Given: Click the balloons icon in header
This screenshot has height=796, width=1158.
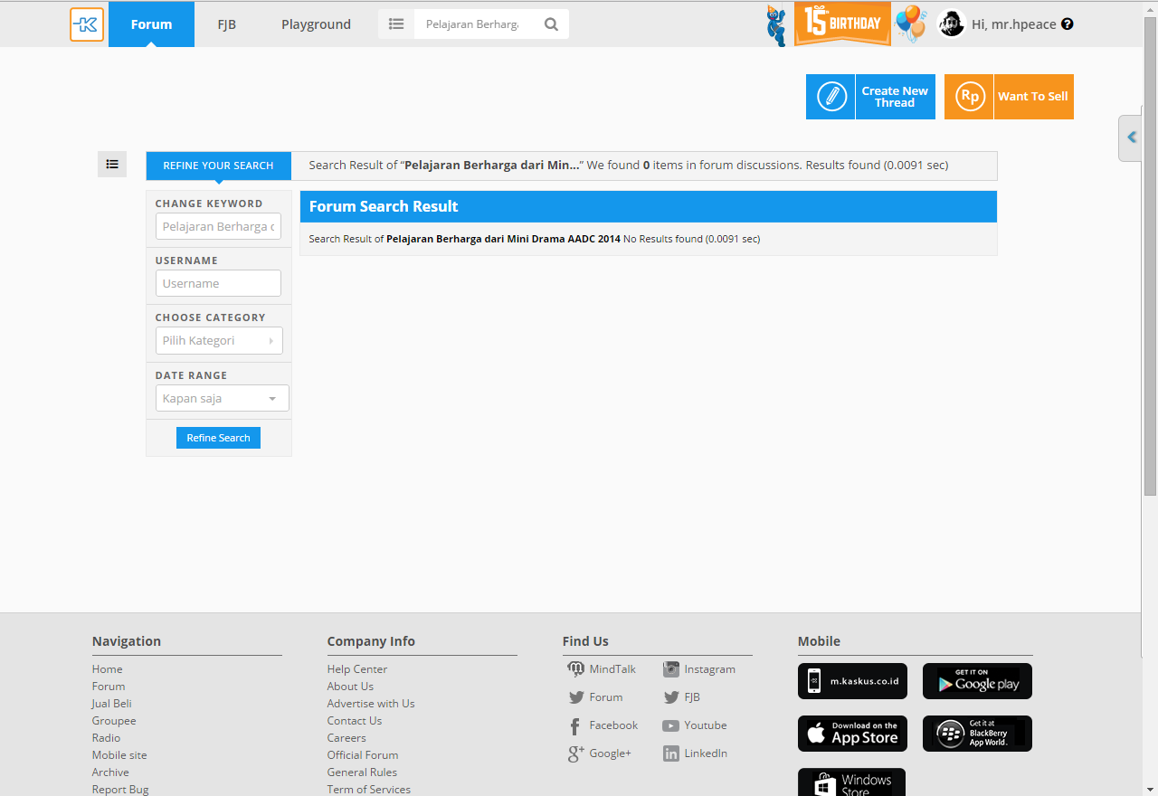Looking at the screenshot, I should point(911,24).
